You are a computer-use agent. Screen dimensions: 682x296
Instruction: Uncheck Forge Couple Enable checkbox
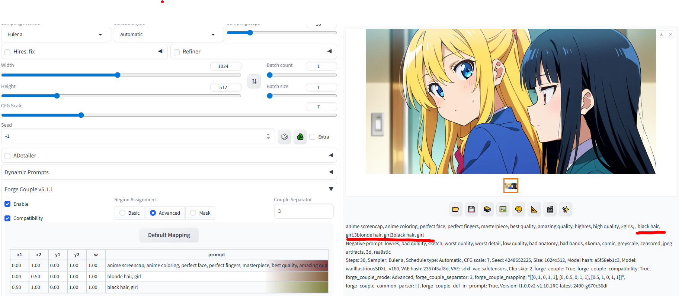click(7, 204)
